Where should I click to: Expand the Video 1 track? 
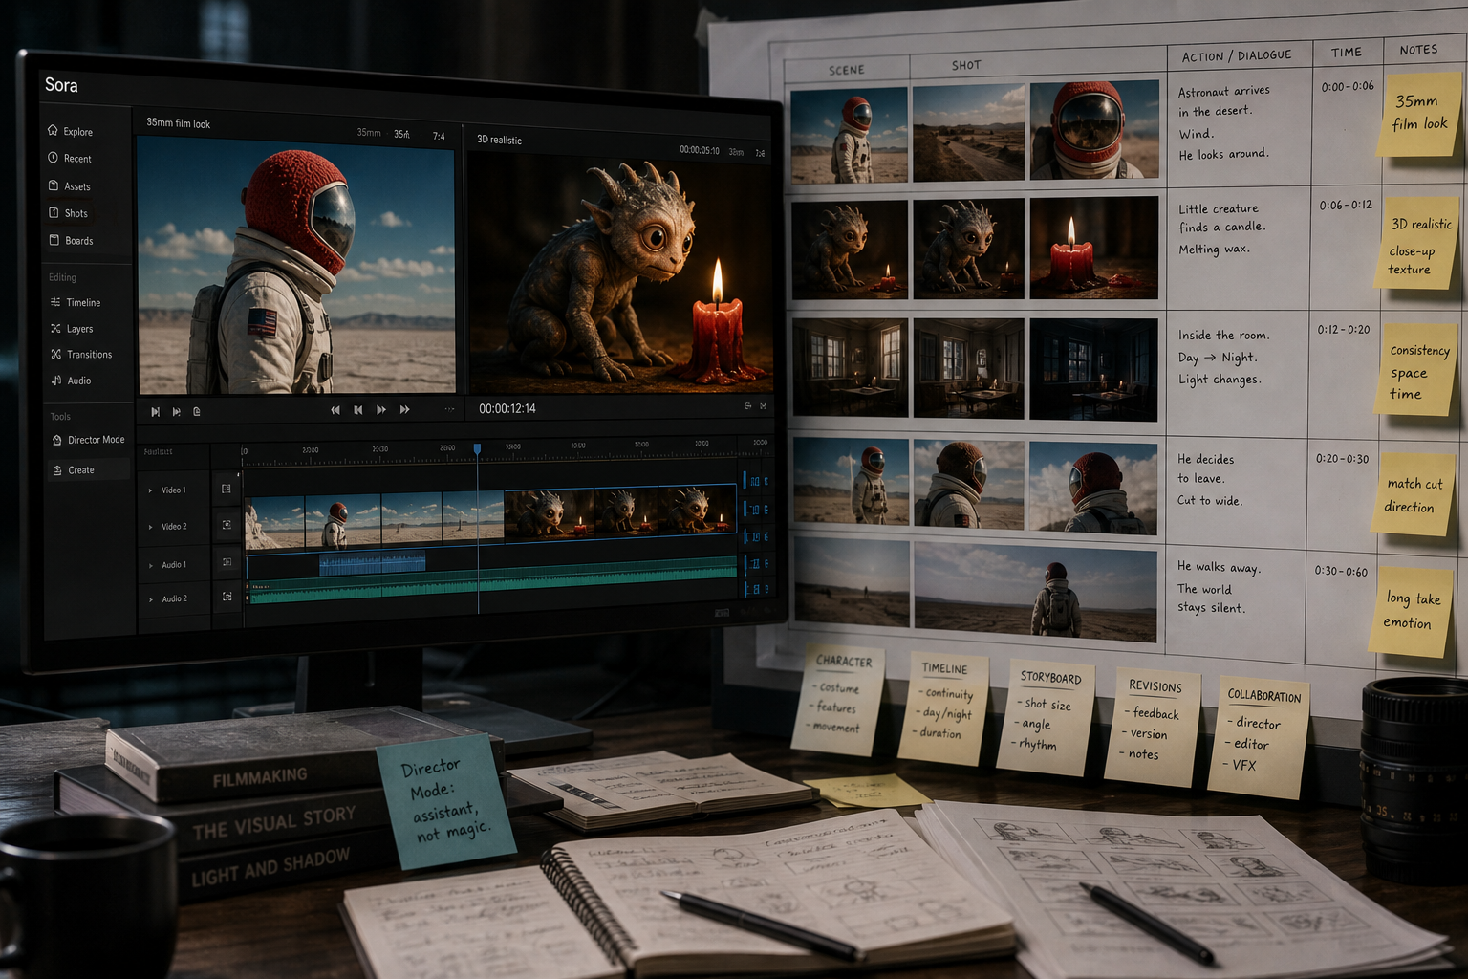(x=150, y=490)
